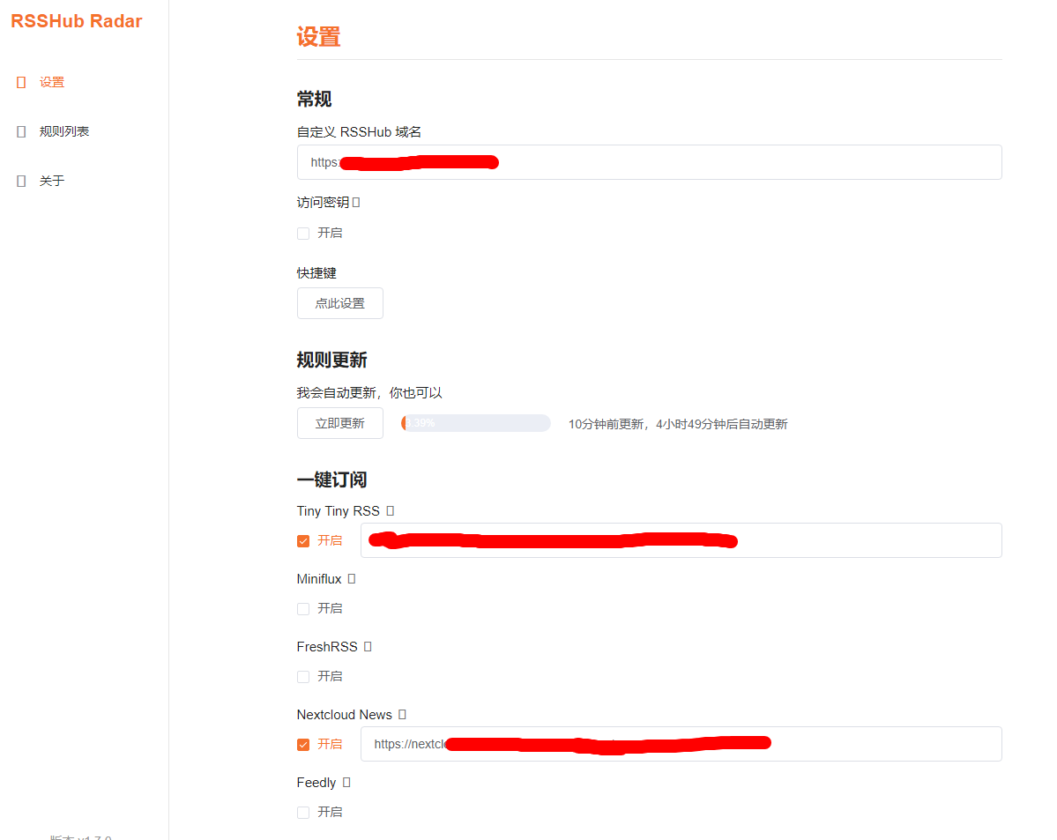Viewport: 1057px width, 840px height.
Task: Focus the Tiny Tiny RSS address field
Action: [681, 540]
